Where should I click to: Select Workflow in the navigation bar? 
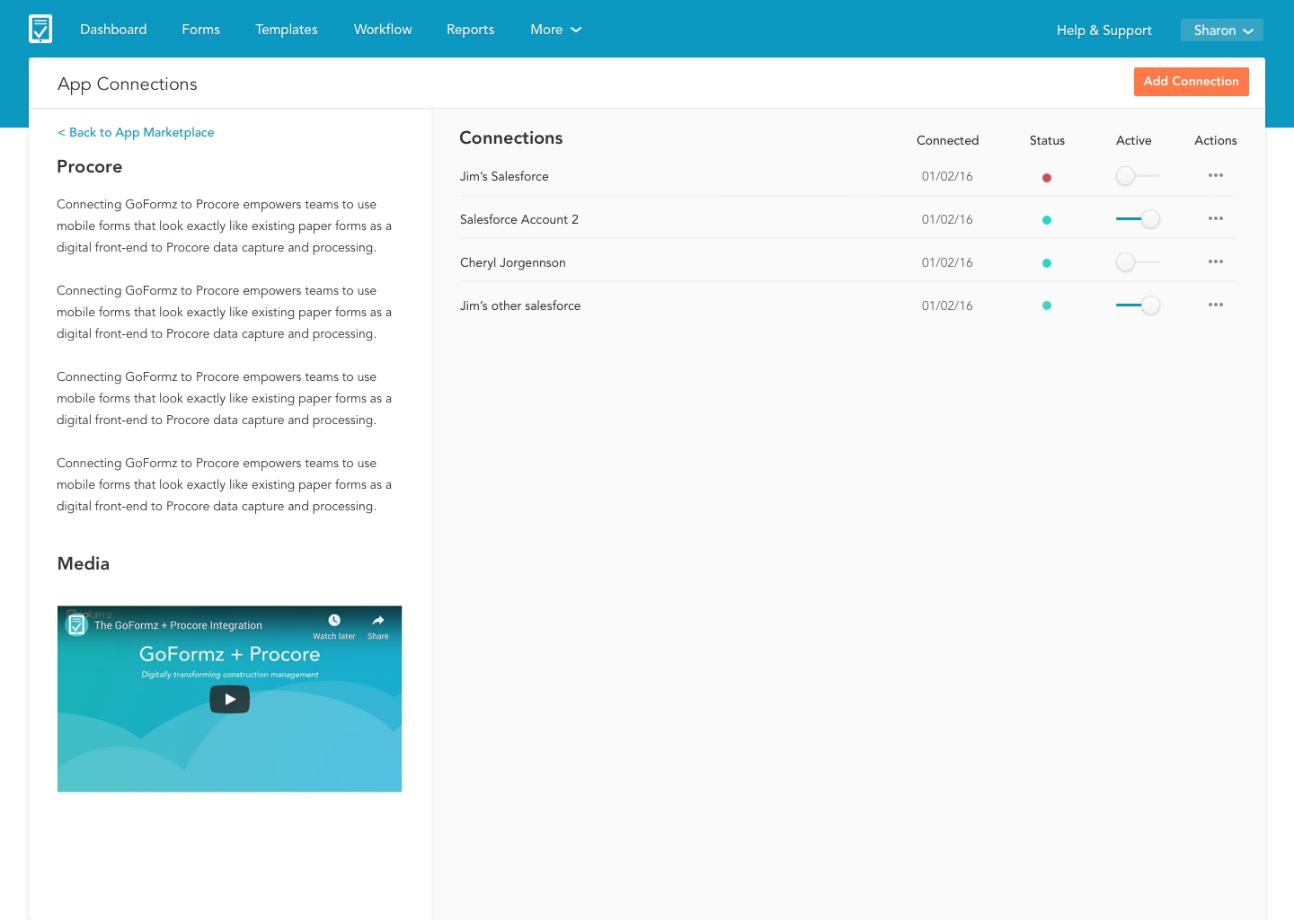click(383, 30)
